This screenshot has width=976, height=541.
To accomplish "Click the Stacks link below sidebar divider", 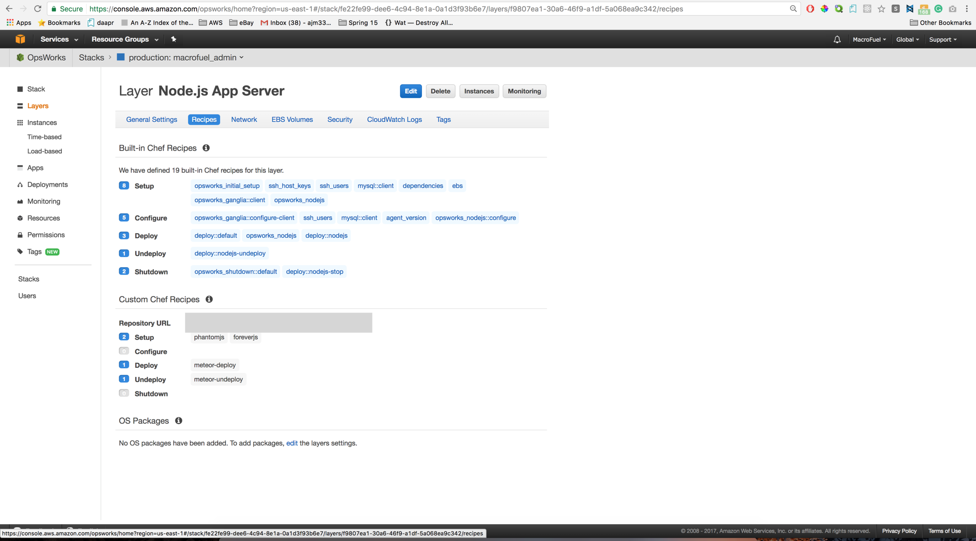I will [x=28, y=279].
